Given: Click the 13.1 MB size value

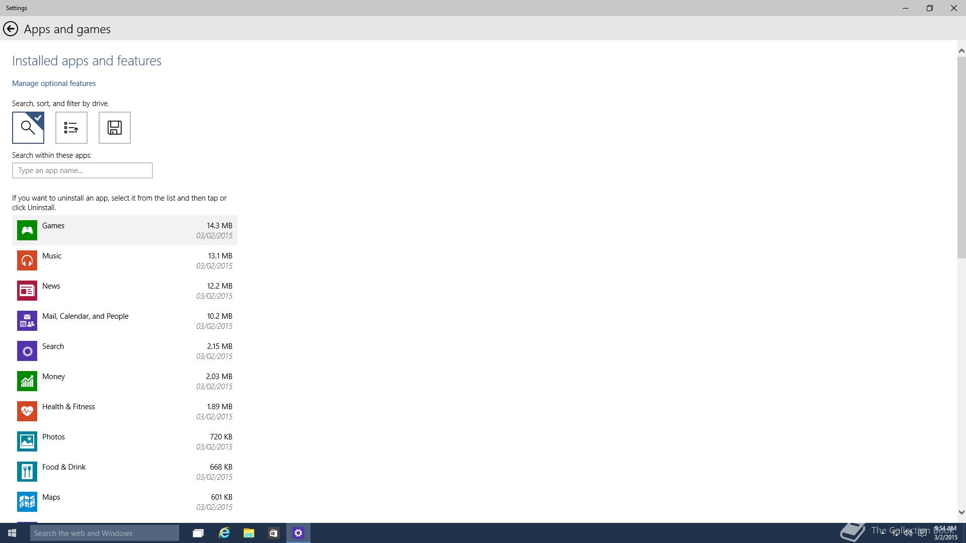Looking at the screenshot, I should pos(220,256).
